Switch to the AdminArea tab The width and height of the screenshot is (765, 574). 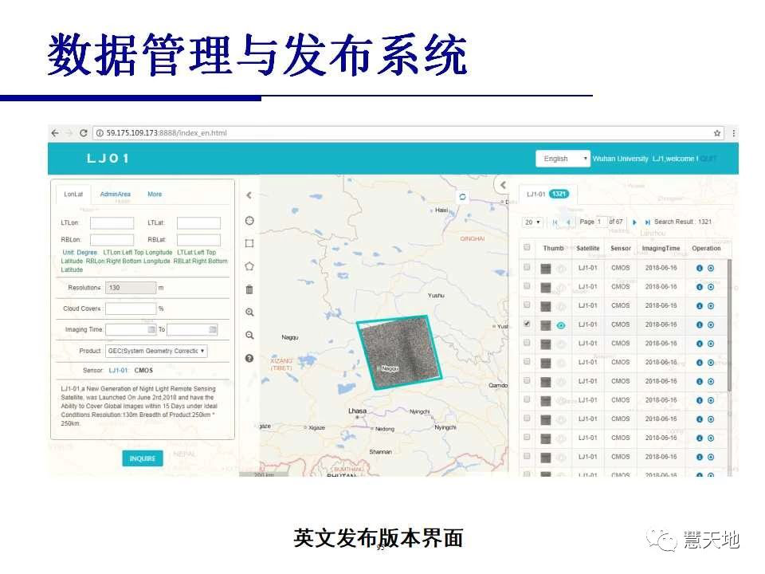116,195
